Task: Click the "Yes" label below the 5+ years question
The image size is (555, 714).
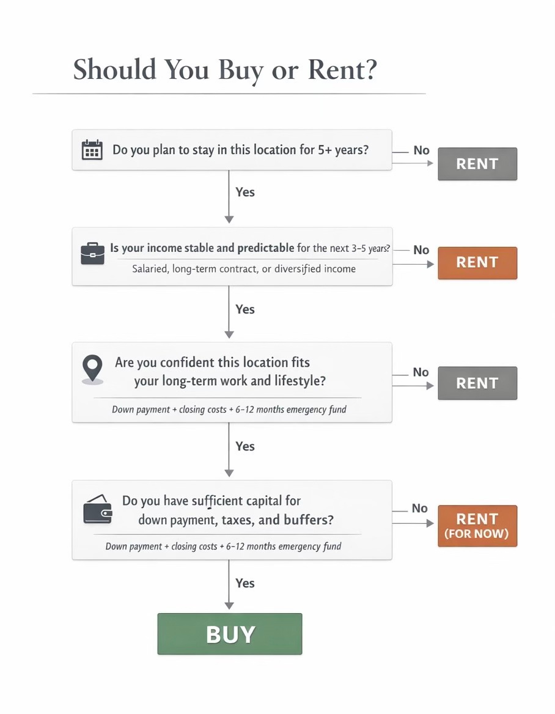Action: tap(245, 192)
